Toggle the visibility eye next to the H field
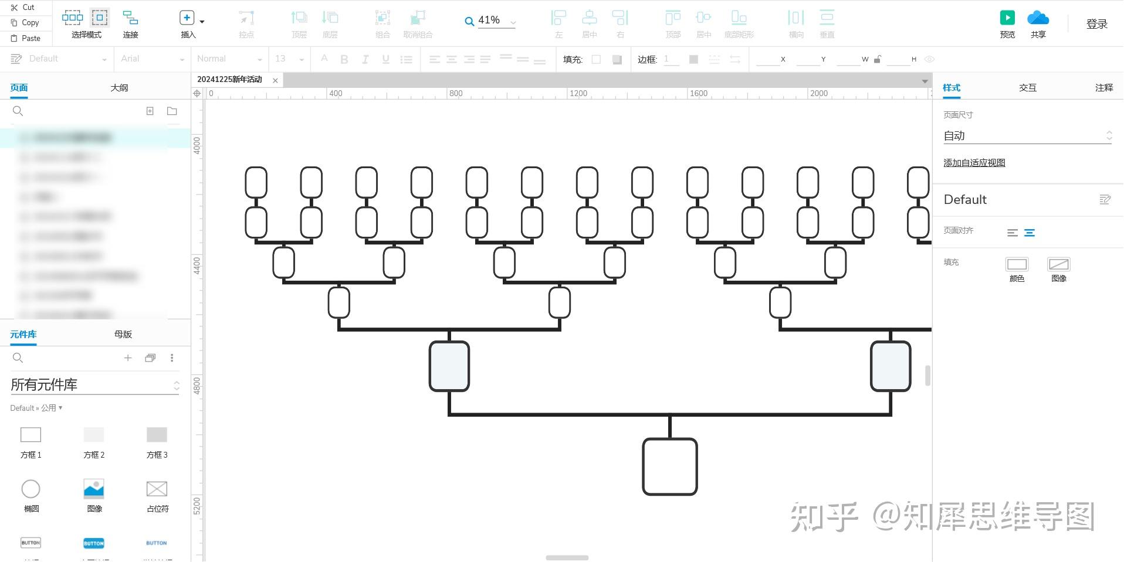This screenshot has width=1124, height=562. [x=929, y=59]
